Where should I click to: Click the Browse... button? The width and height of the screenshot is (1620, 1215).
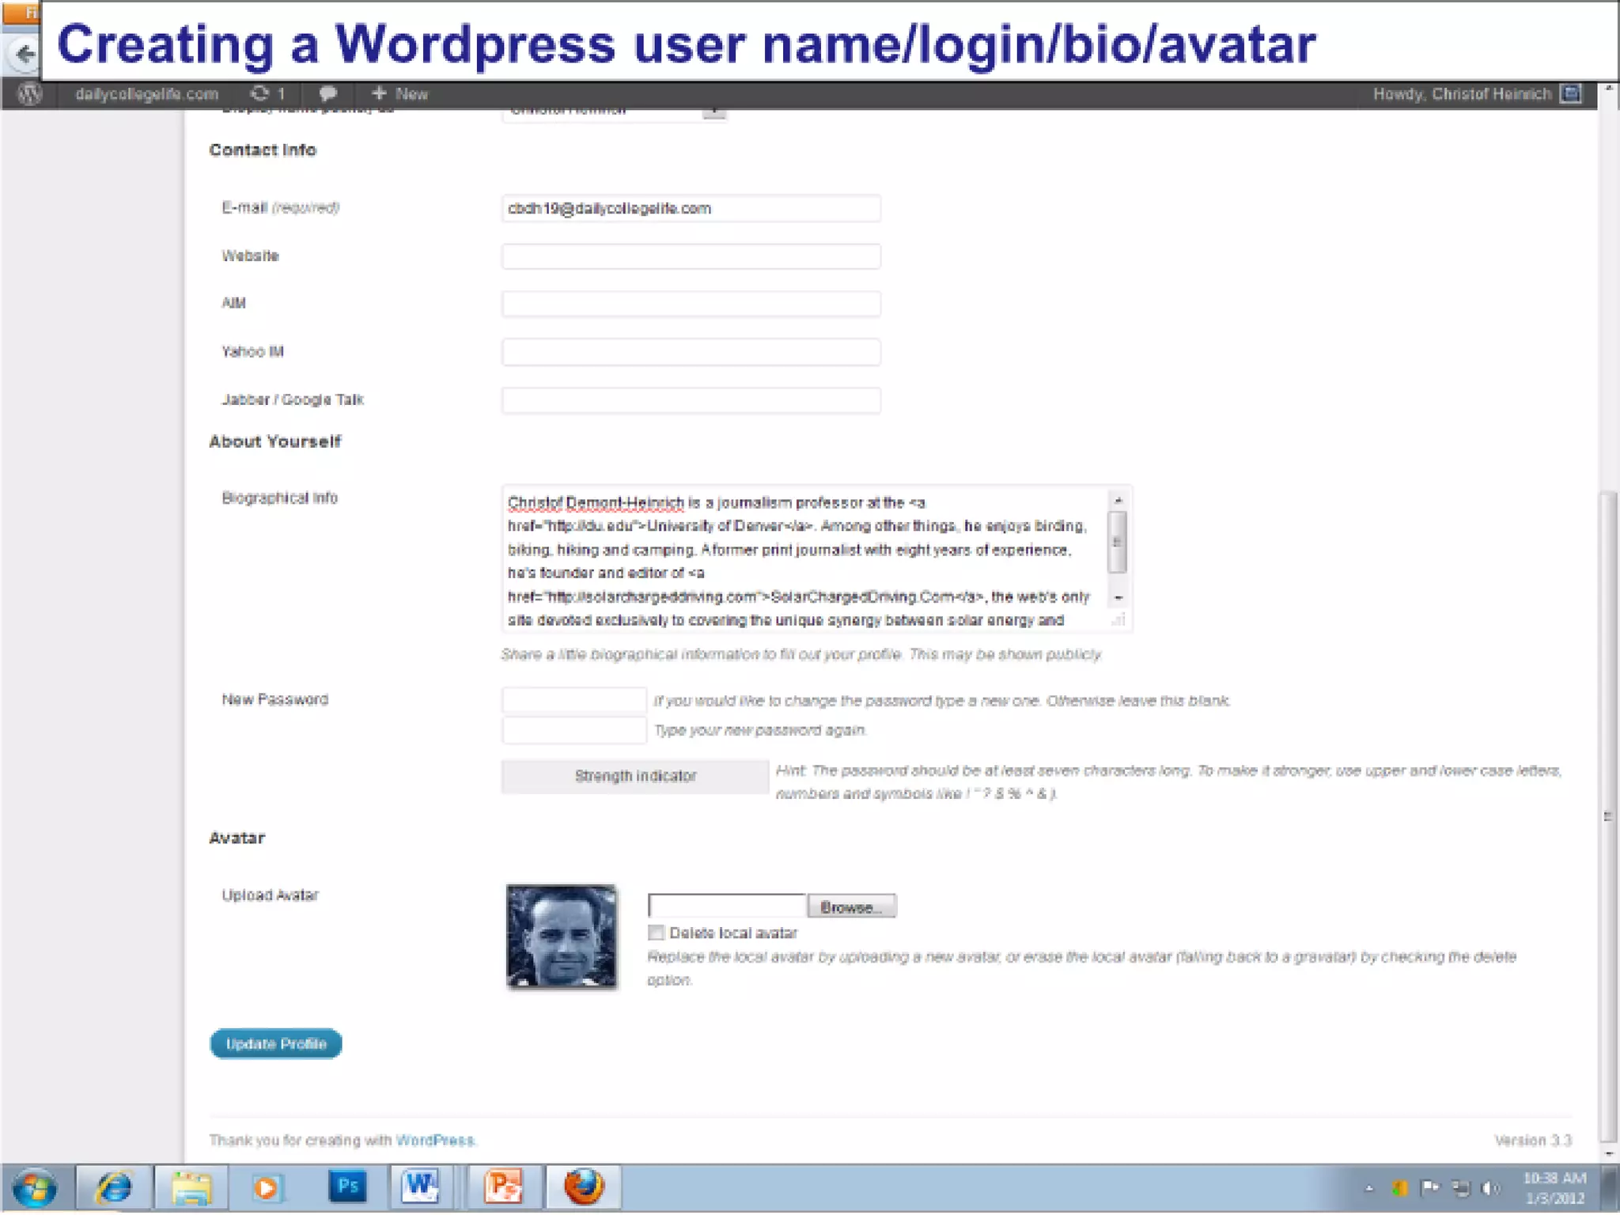(851, 907)
